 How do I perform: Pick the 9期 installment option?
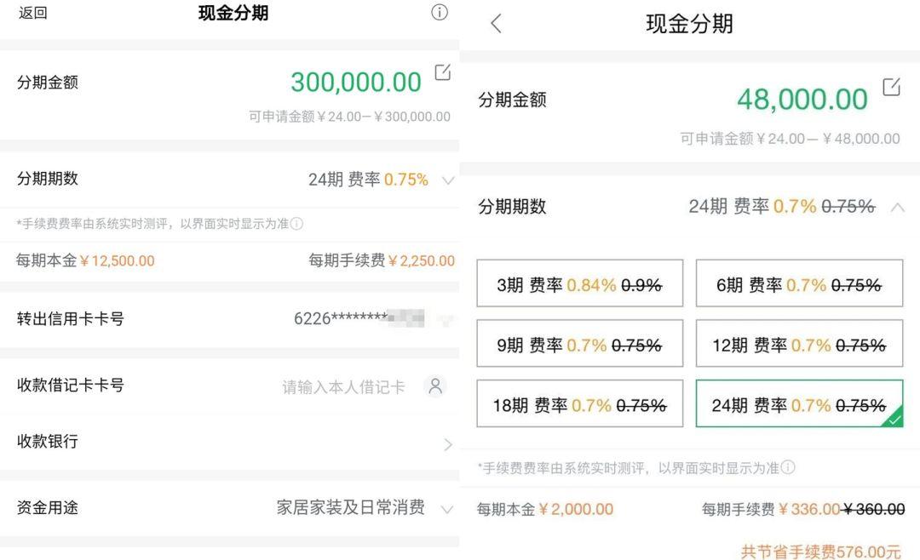(579, 345)
